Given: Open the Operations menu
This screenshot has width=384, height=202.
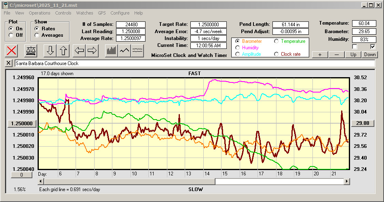Looking at the screenshot, I should click(x=40, y=13).
